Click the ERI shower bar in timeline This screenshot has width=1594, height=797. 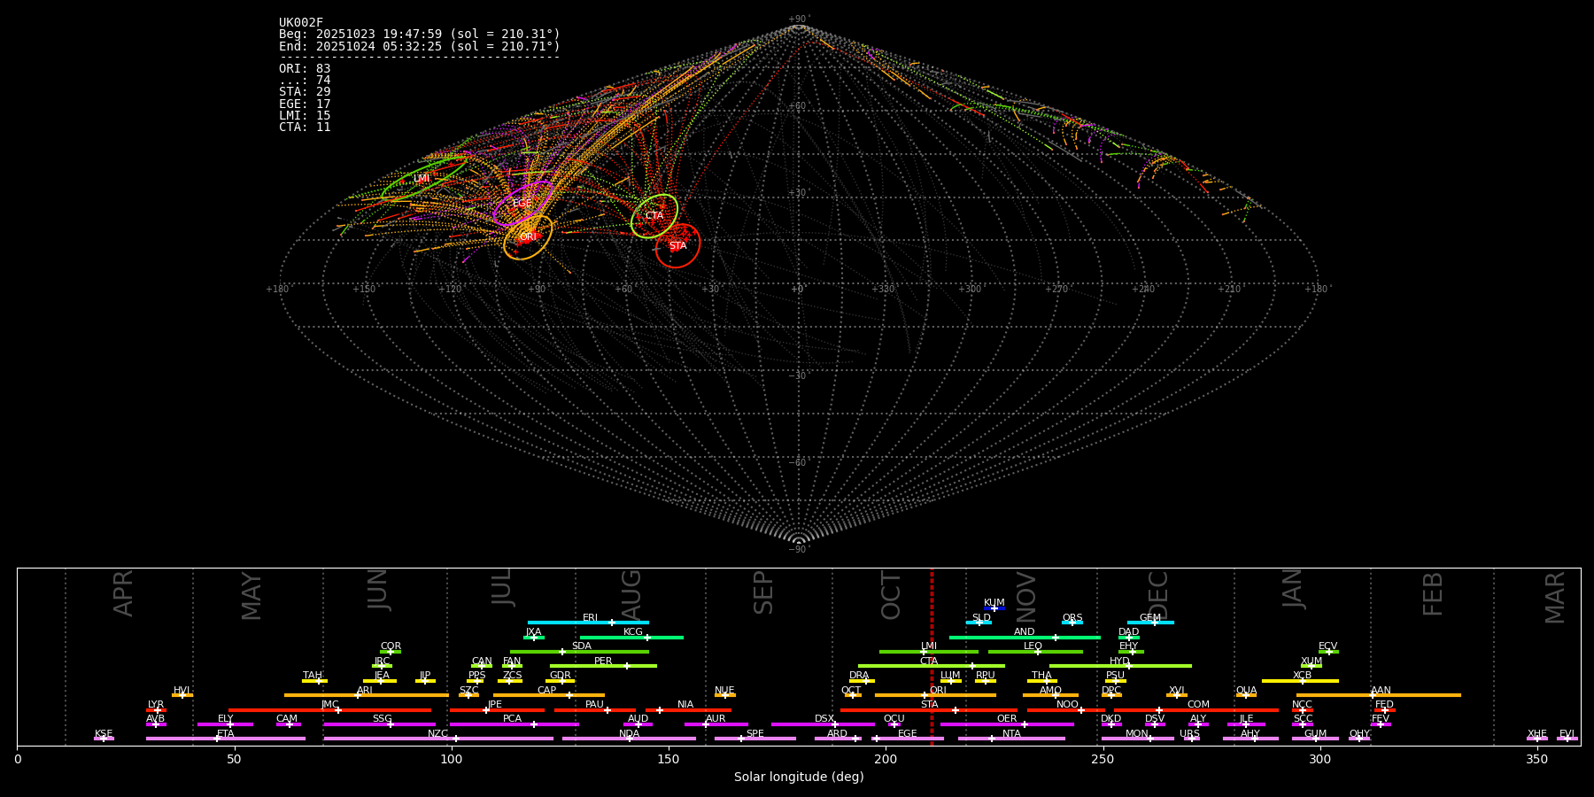coord(588,623)
